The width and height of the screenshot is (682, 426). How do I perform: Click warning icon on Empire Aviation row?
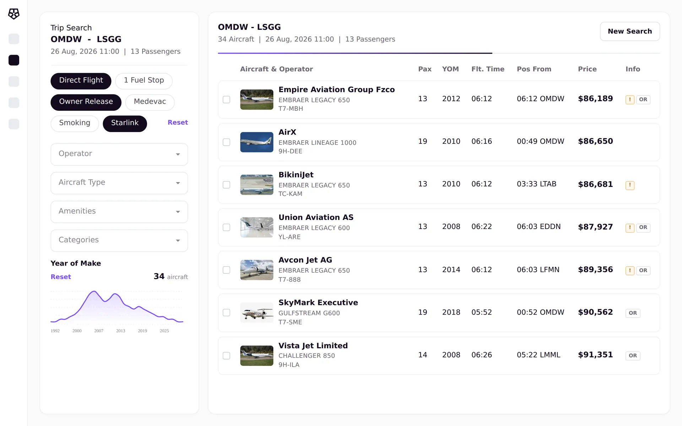coord(630,100)
